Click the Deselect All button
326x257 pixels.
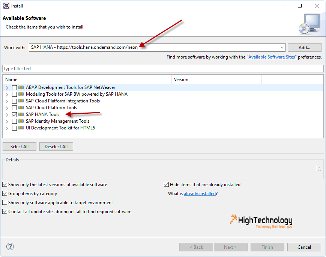pos(56,147)
